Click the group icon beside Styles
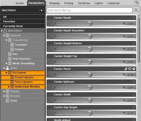Screen dimensions: 141x121 (7, 100)
